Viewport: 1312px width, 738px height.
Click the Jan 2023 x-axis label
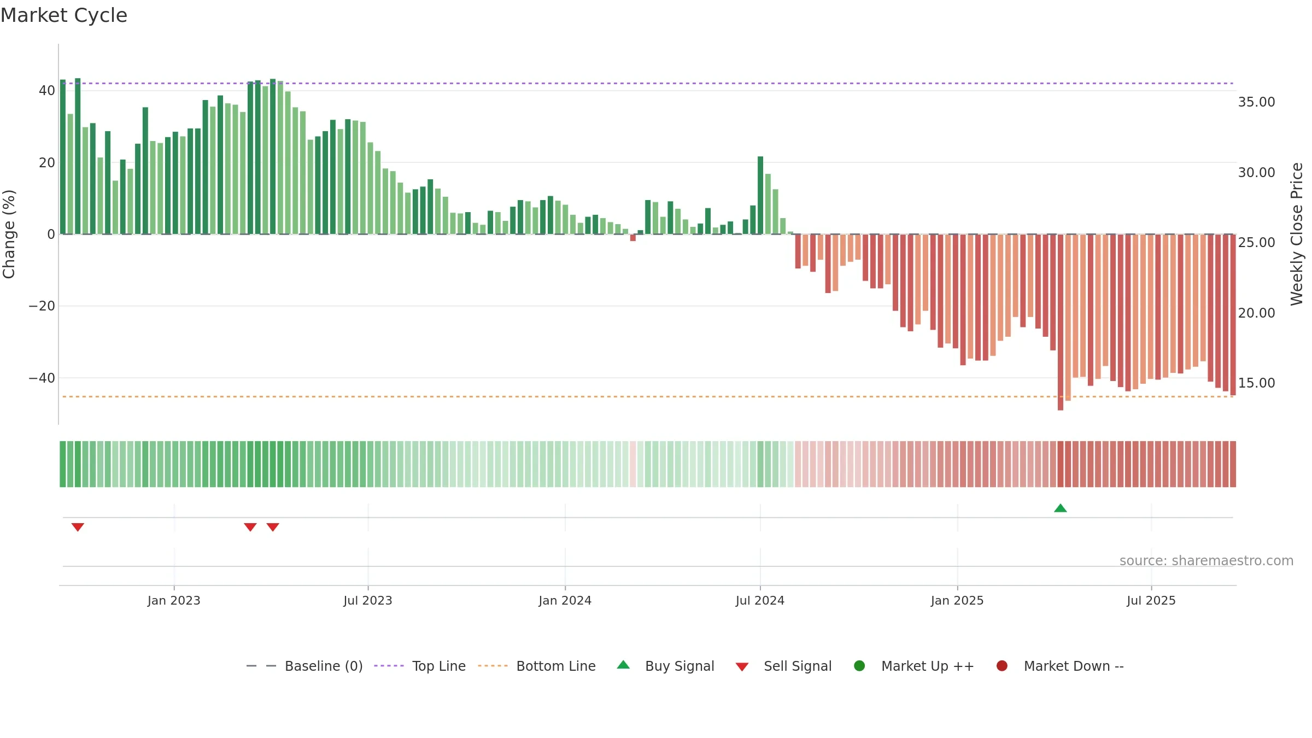(x=174, y=601)
